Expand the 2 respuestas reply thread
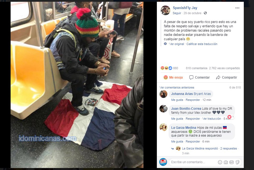The image size is (254, 170). point(228,148)
